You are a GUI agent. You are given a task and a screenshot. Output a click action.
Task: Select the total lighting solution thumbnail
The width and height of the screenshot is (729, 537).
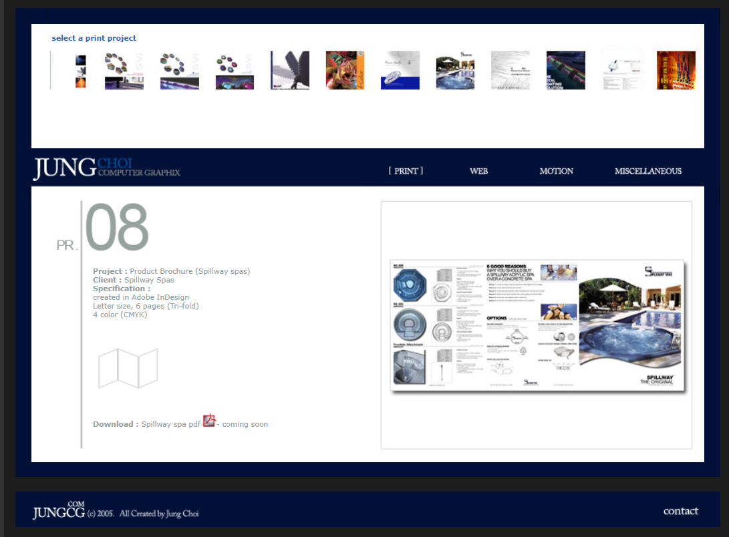pyautogui.click(x=565, y=70)
